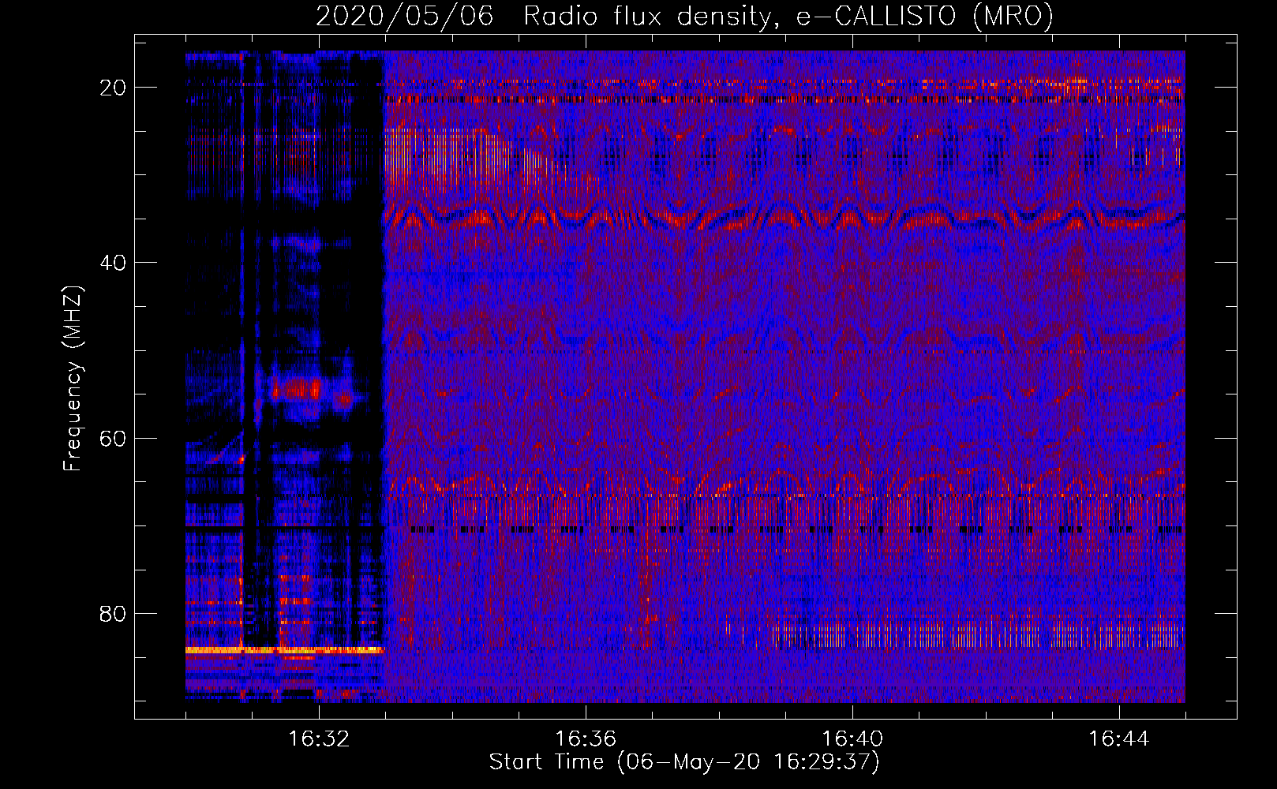This screenshot has height=789, width=1277.
Task: Click the 16:36 time tick label
Action: point(586,739)
